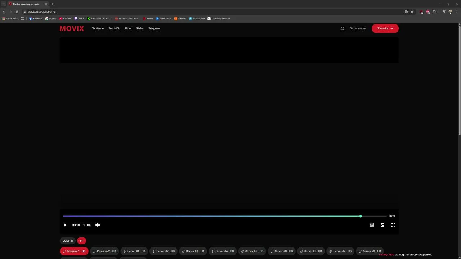The image size is (461, 259).
Task: Click Se connecter link
Action: pos(358,28)
